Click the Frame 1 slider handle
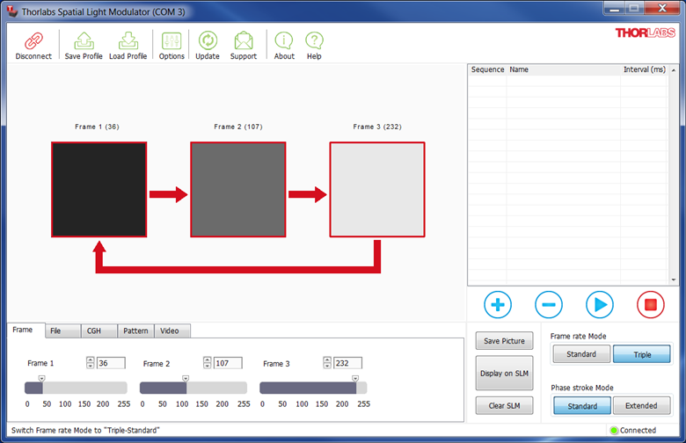The width and height of the screenshot is (686, 443). point(41,379)
